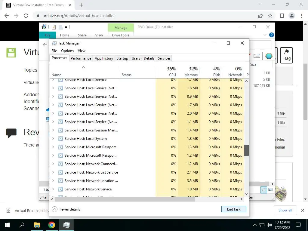Open File Explorer from the taskbar
Image resolution: width=308 pixels, height=231 pixels.
(37, 225)
